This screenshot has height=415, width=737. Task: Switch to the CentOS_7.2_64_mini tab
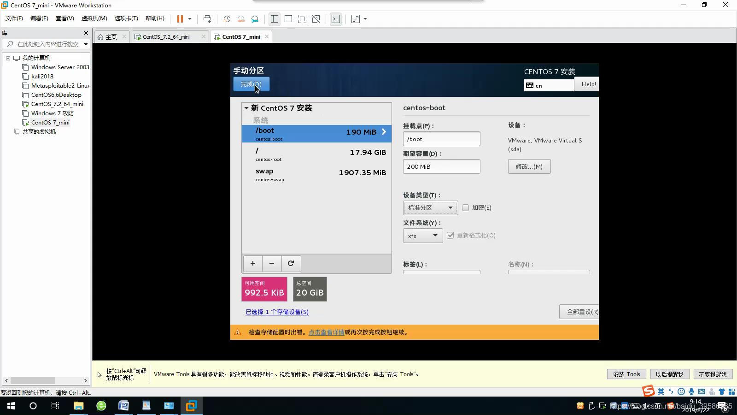[x=166, y=37]
